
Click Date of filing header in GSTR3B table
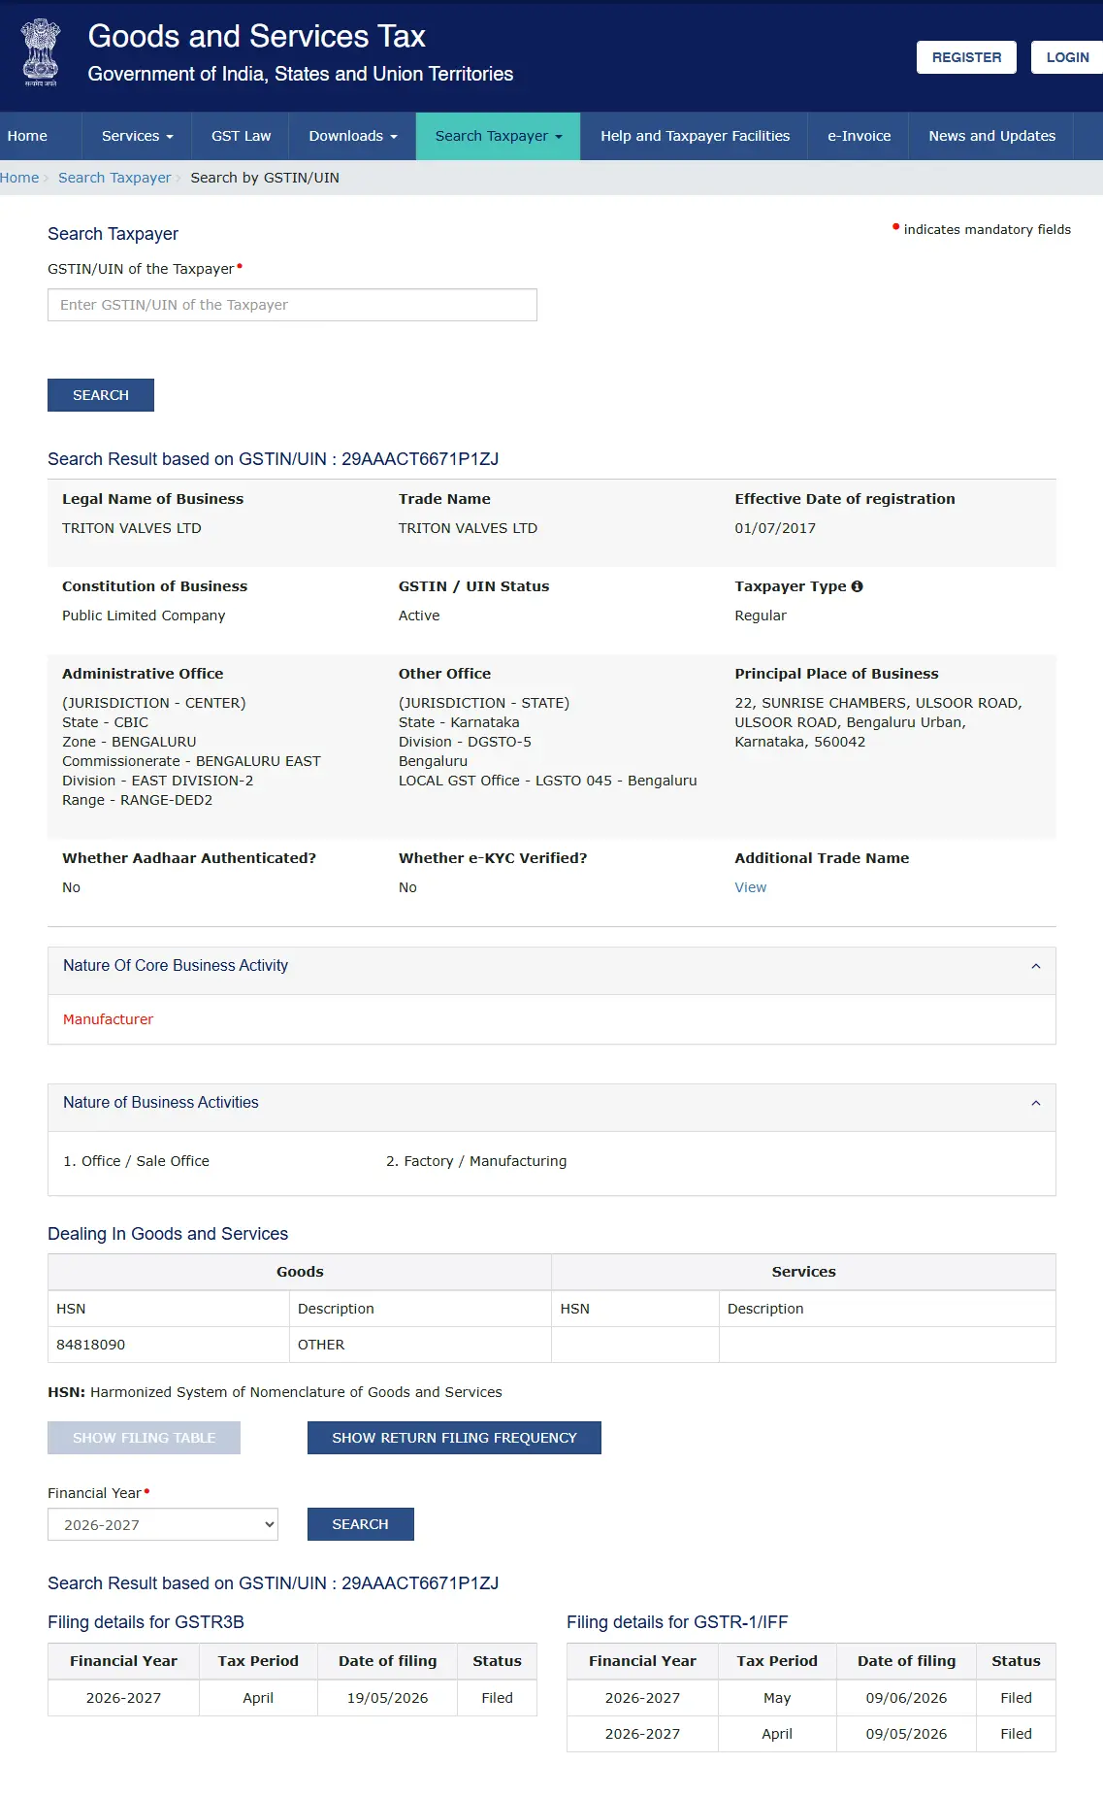(387, 1661)
